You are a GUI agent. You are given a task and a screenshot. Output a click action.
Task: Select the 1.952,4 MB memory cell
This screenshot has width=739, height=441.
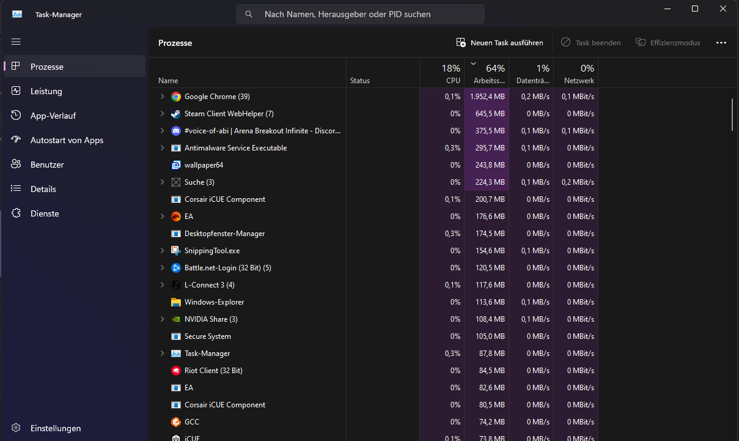(x=487, y=97)
